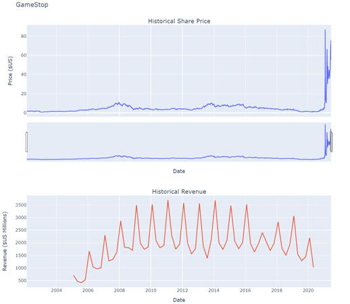Click the 2018 date tick label
Image resolution: width=350 pixels, height=304 pixels.
(x=277, y=290)
